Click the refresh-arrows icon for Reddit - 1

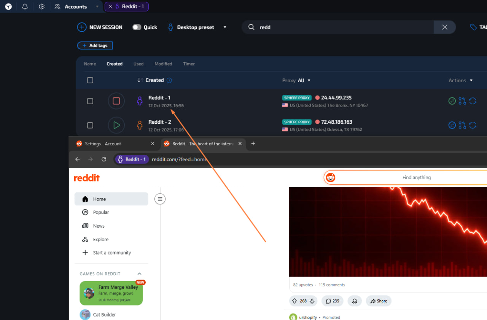point(473,101)
